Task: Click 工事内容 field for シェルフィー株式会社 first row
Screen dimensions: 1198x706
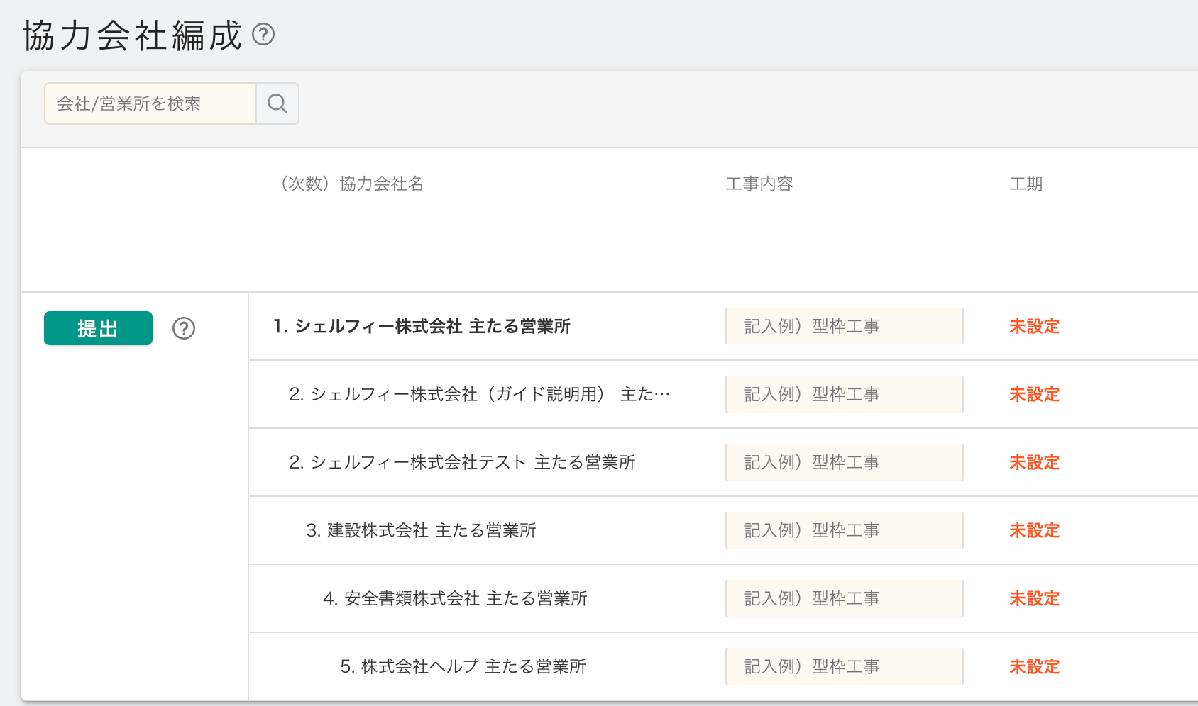Action: click(844, 326)
